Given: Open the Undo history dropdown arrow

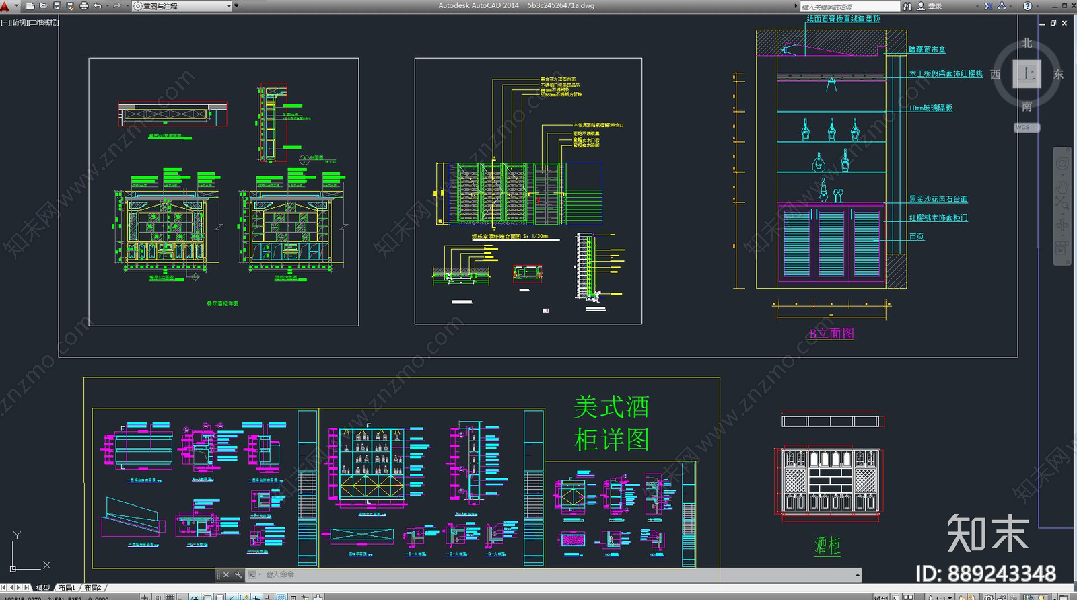Looking at the screenshot, I should (106, 6).
